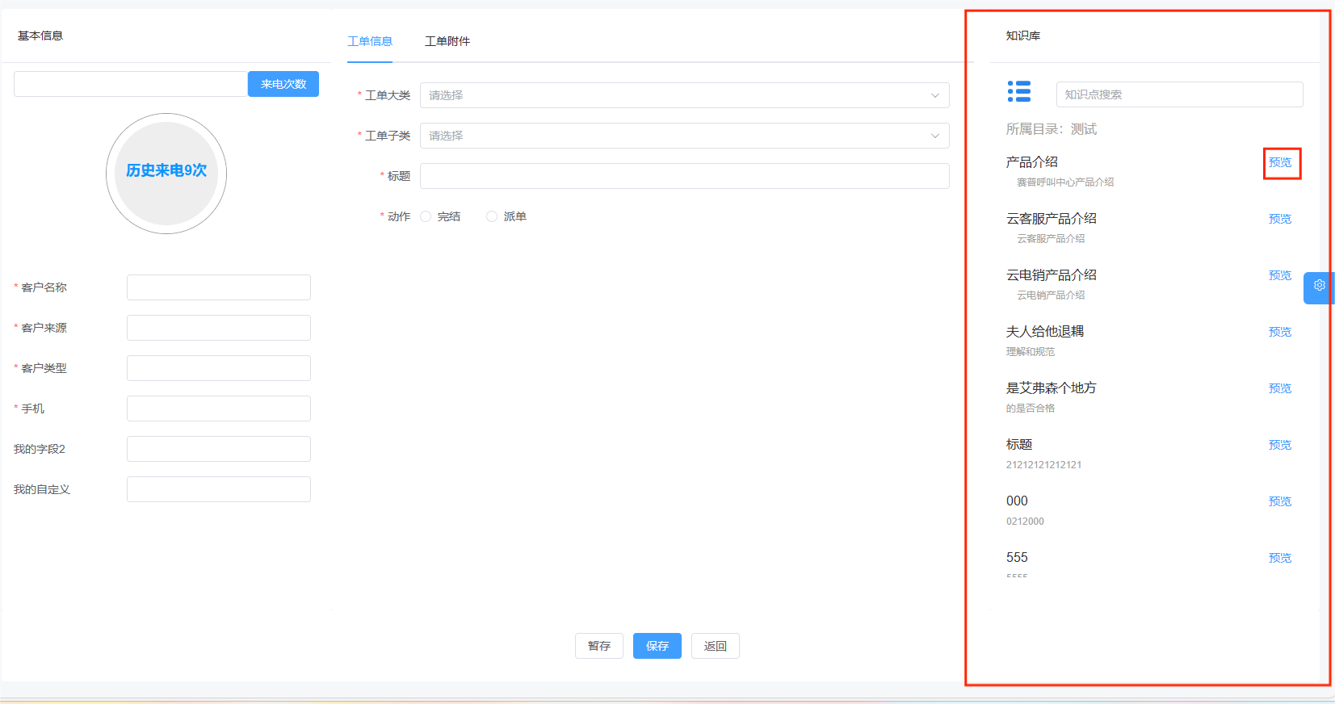1335x704 pixels.
Task: Click the 所属目录: 测试 label
Action: (1051, 129)
